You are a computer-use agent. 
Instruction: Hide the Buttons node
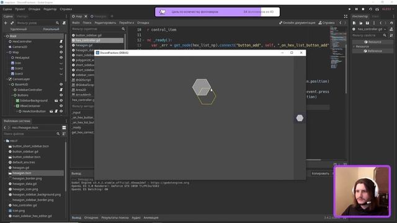click(61, 95)
